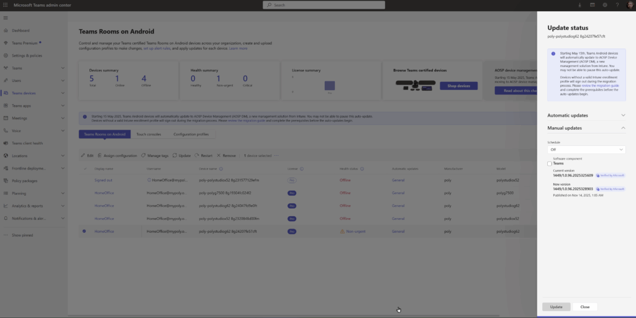Click the Search box in the header
636x318 pixels.
click(x=324, y=5)
